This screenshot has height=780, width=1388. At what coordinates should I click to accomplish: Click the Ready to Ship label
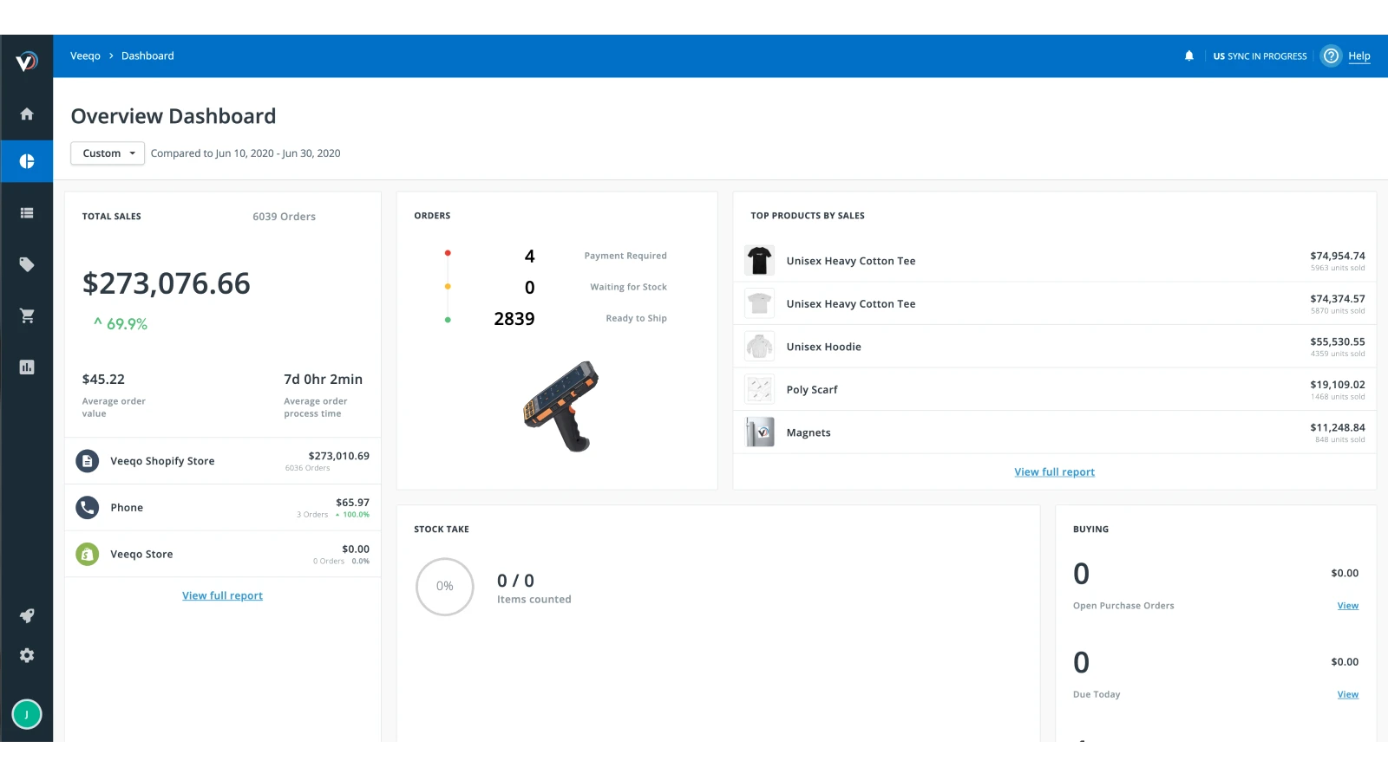click(x=636, y=318)
